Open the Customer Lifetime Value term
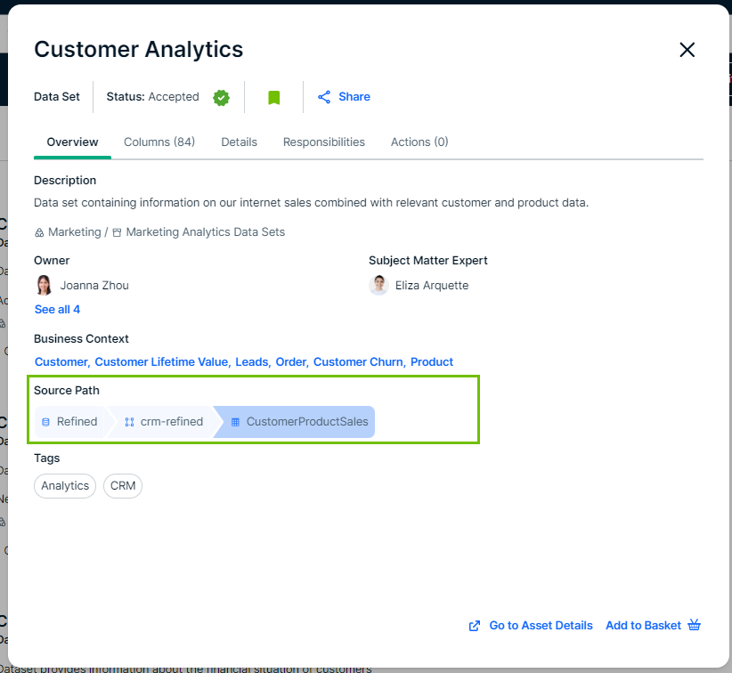732x673 pixels. pyautogui.click(x=162, y=362)
